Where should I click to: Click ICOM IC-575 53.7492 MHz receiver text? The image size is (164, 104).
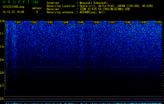tap(105, 9)
